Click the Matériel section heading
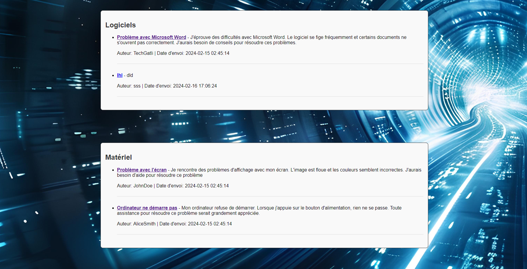Image resolution: width=527 pixels, height=269 pixels. coord(118,157)
